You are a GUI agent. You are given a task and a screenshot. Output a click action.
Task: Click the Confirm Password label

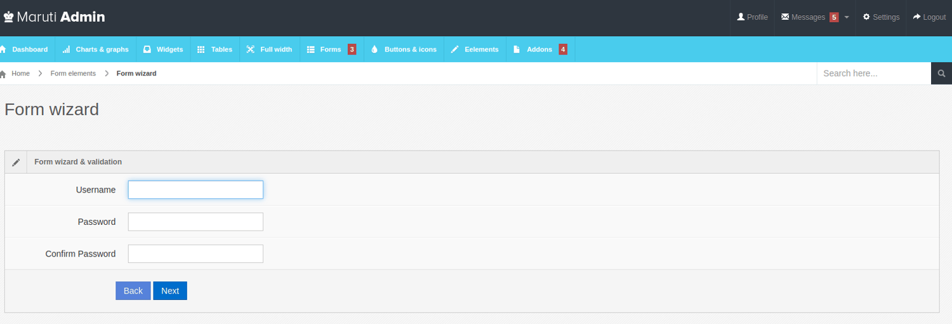[x=81, y=254]
